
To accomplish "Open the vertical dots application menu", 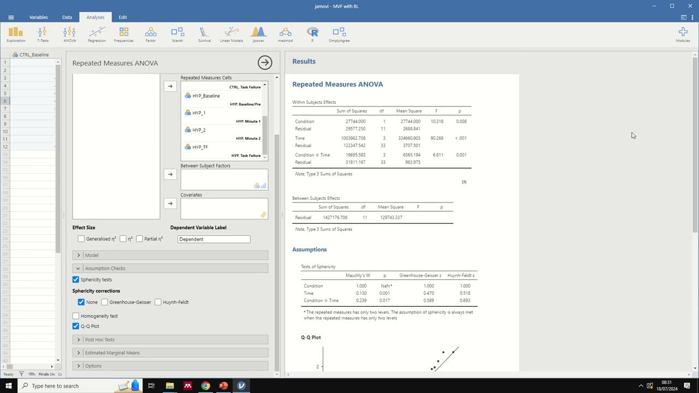I will pos(692,17).
